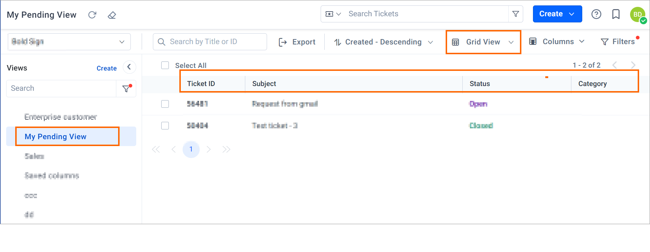Open the help question mark icon

tap(596, 14)
